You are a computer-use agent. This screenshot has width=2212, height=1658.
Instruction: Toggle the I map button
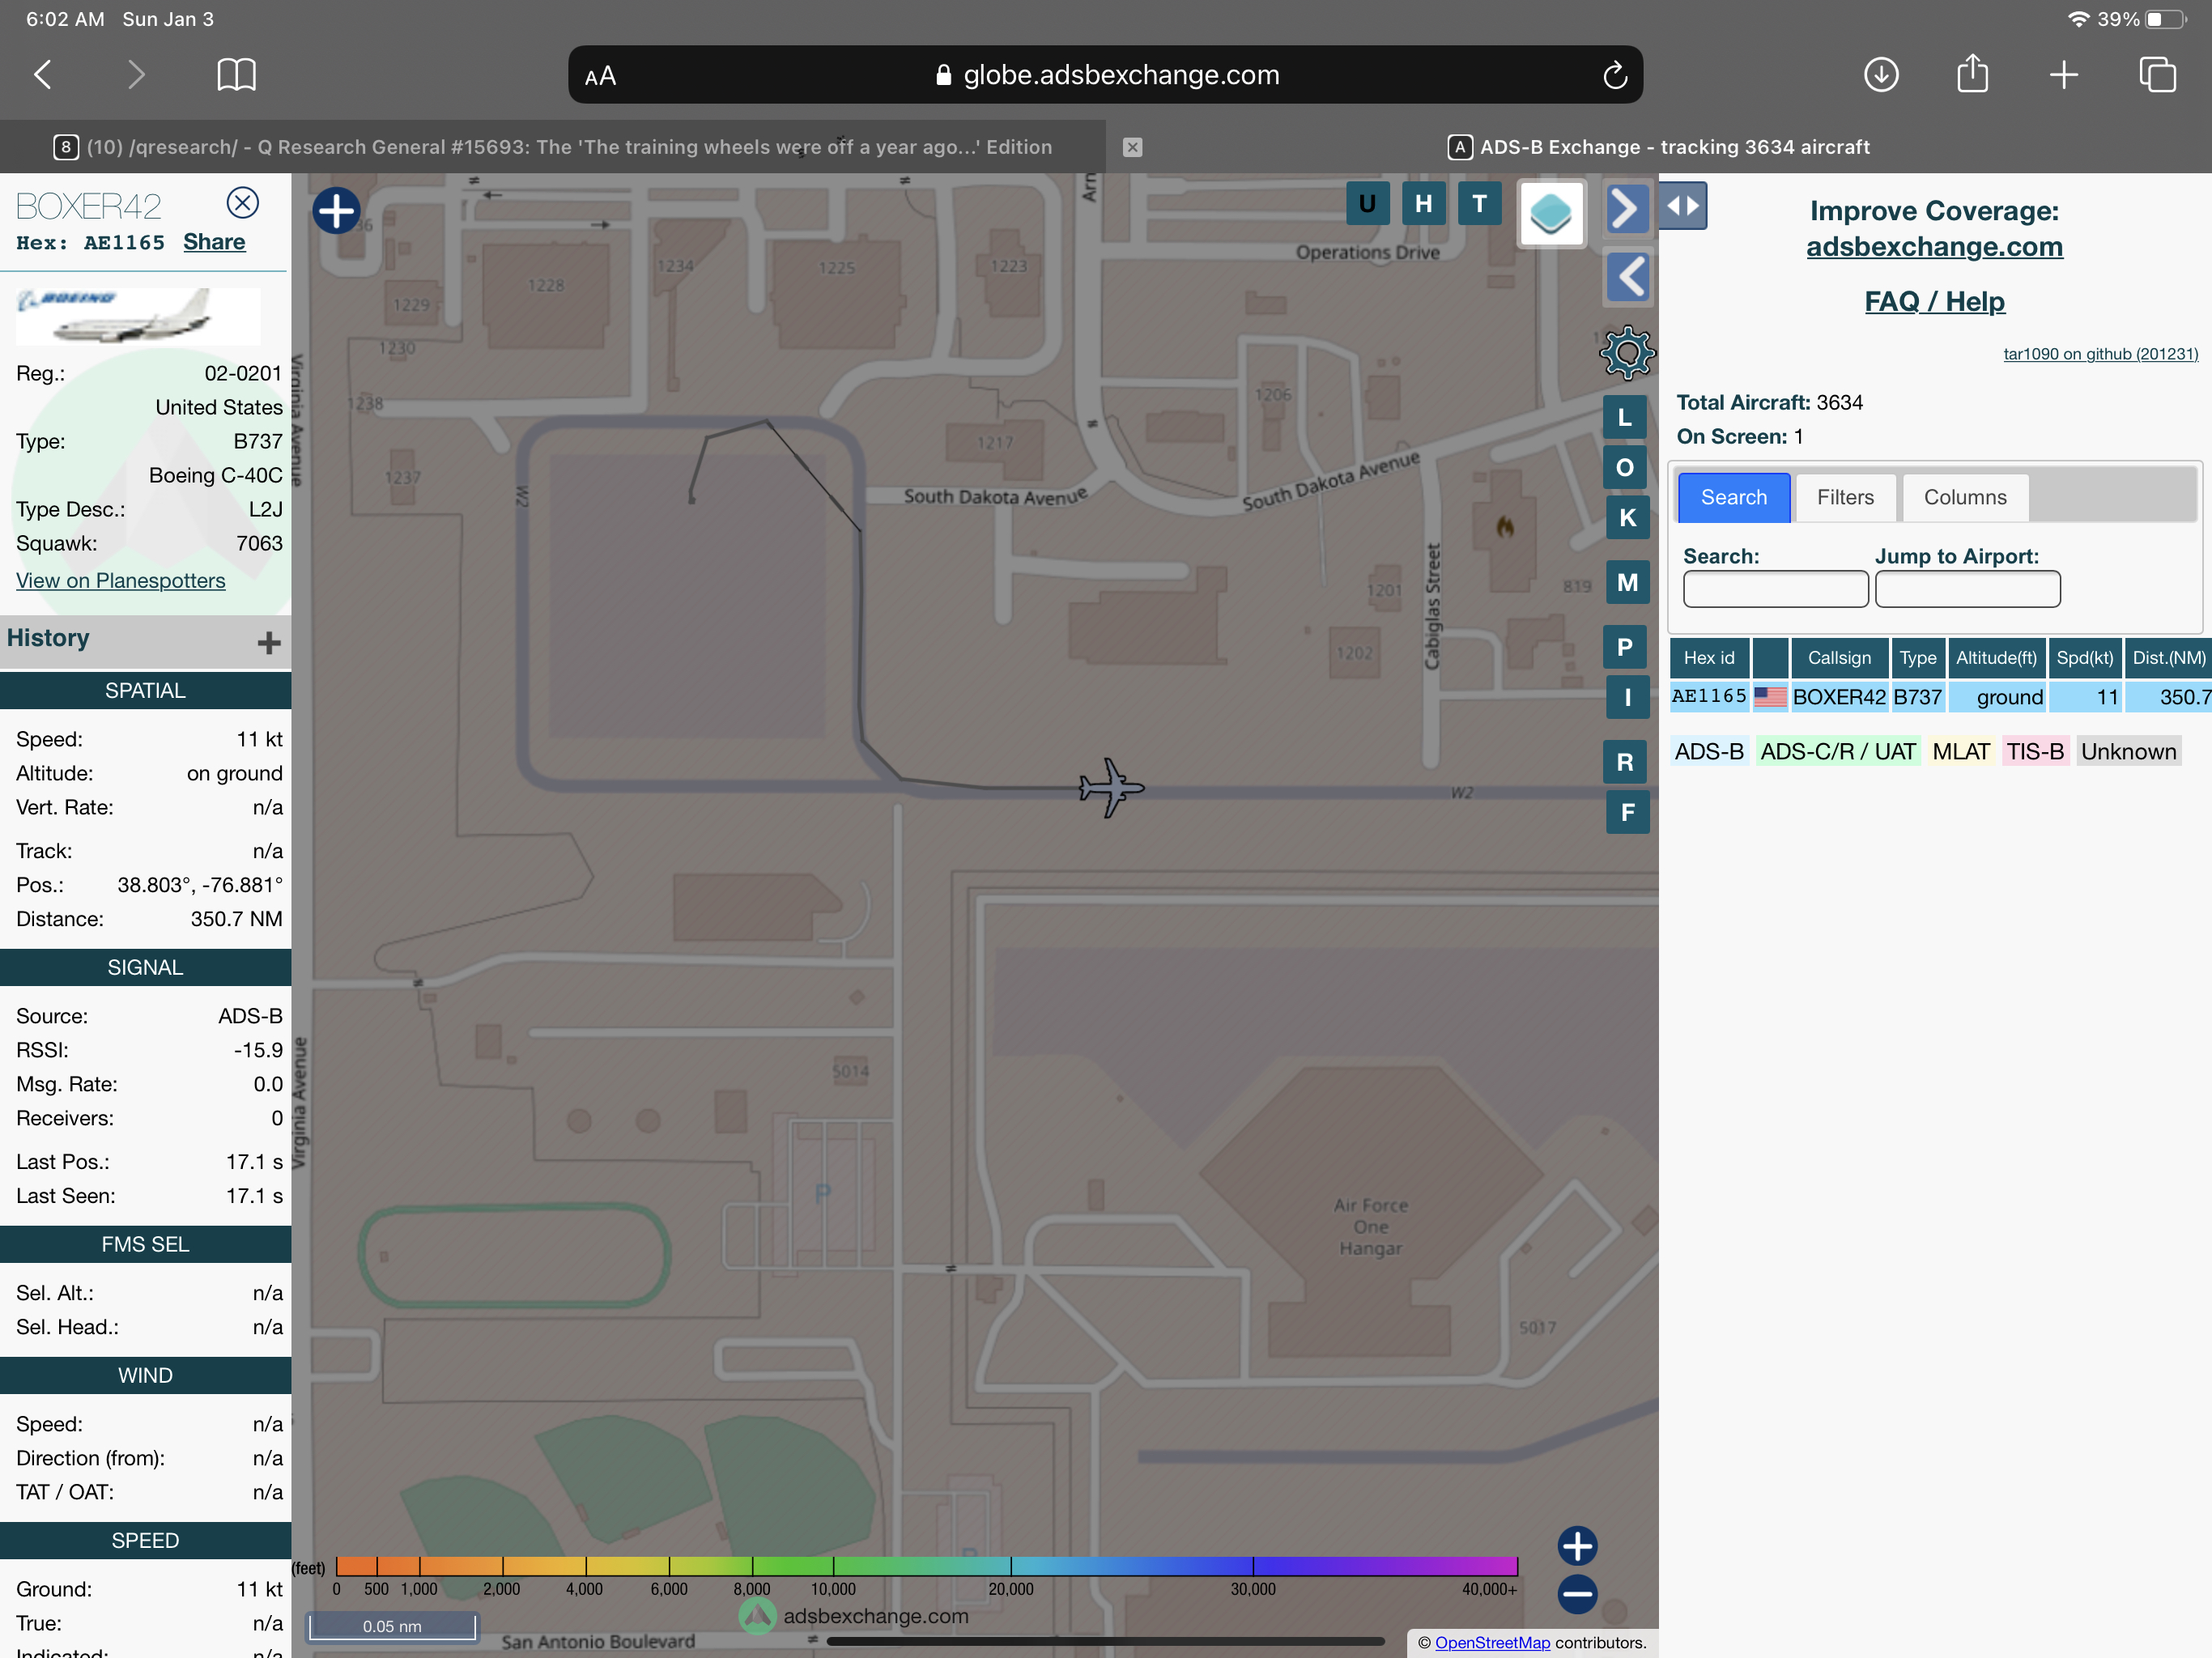tap(1627, 697)
